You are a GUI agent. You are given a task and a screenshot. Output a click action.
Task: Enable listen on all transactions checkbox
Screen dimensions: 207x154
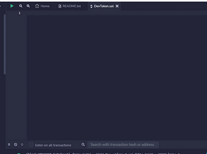point(31,145)
